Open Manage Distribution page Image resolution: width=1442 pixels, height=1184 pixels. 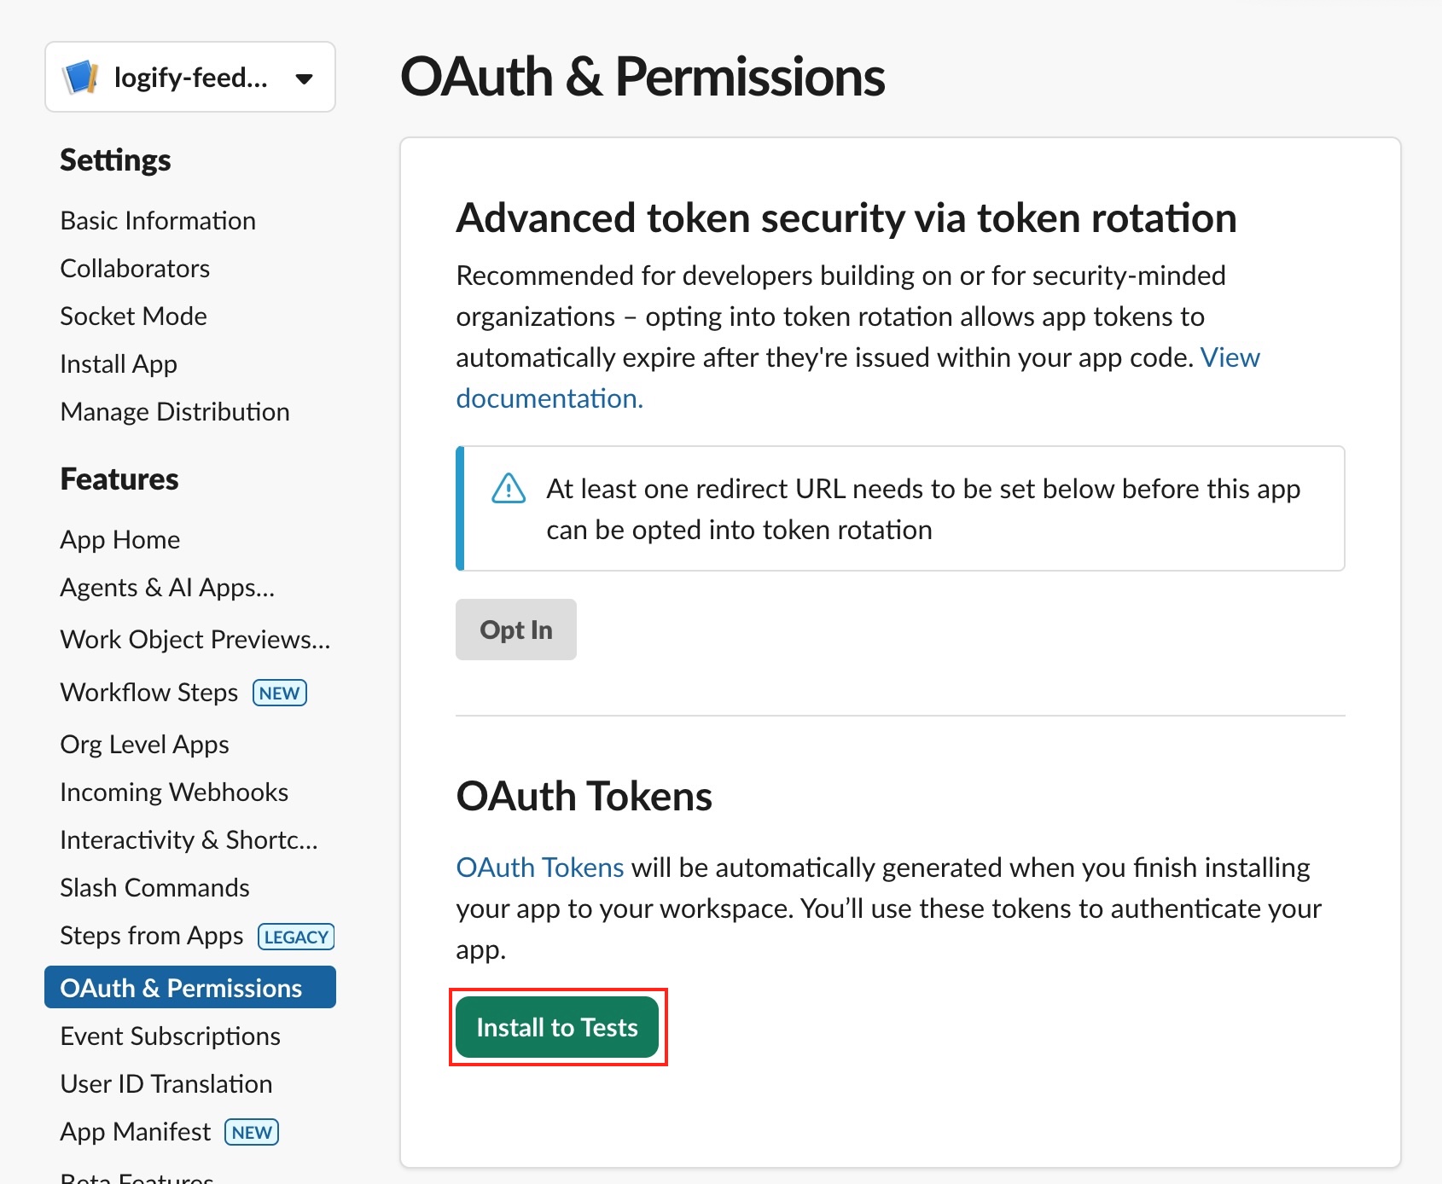(175, 412)
